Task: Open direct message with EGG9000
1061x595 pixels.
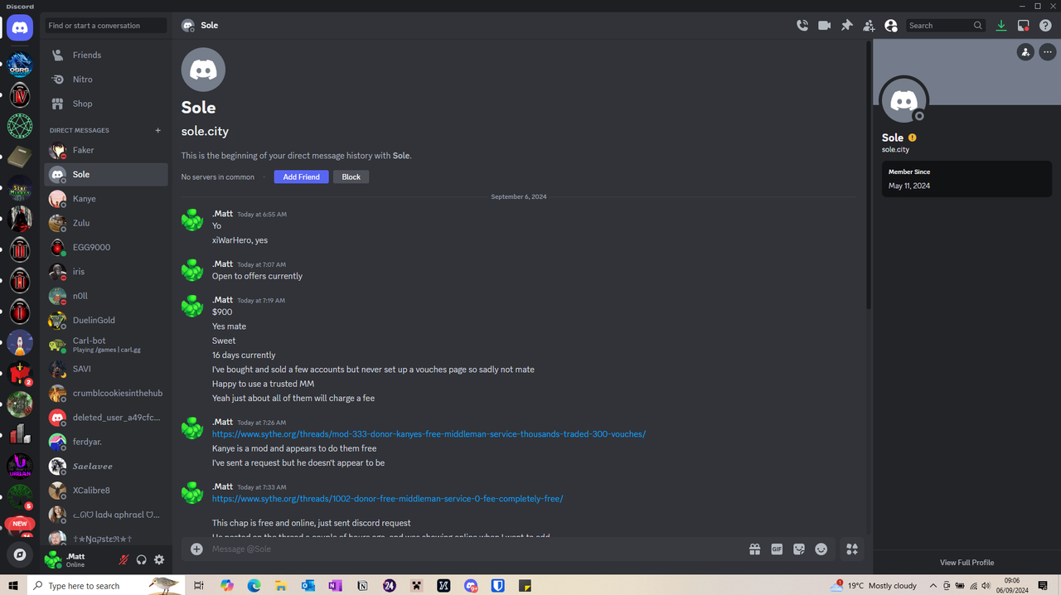Action: [x=106, y=247]
